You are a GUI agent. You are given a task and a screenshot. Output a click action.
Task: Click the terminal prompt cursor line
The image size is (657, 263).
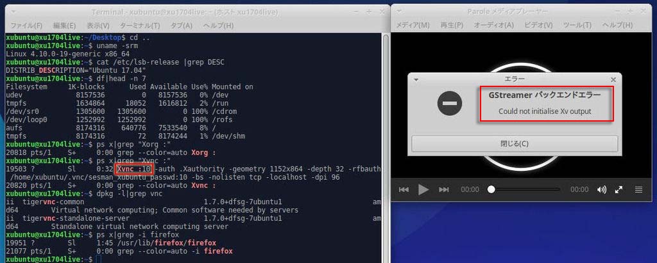tap(98, 260)
